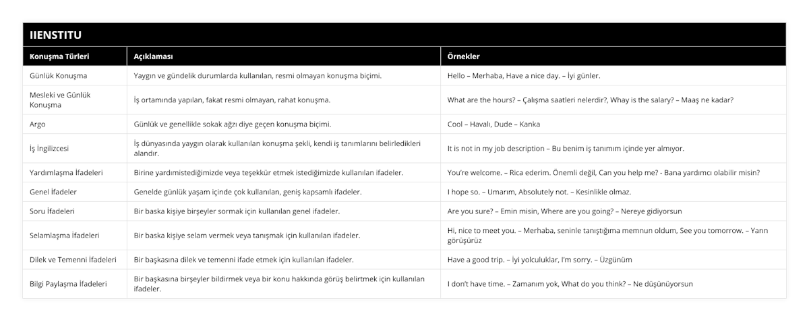Click the IIENSTITU title heading
This screenshot has width=809, height=321.
pyautogui.click(x=55, y=34)
